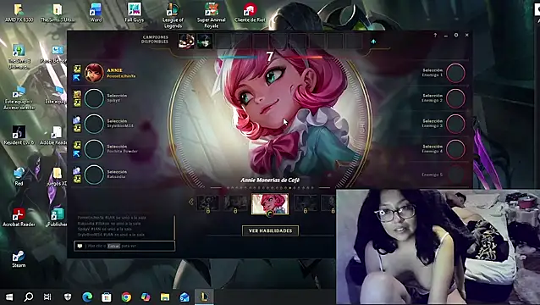Select the locked skin just left of the selected one
The height and width of the screenshot is (305, 540).
click(235, 203)
